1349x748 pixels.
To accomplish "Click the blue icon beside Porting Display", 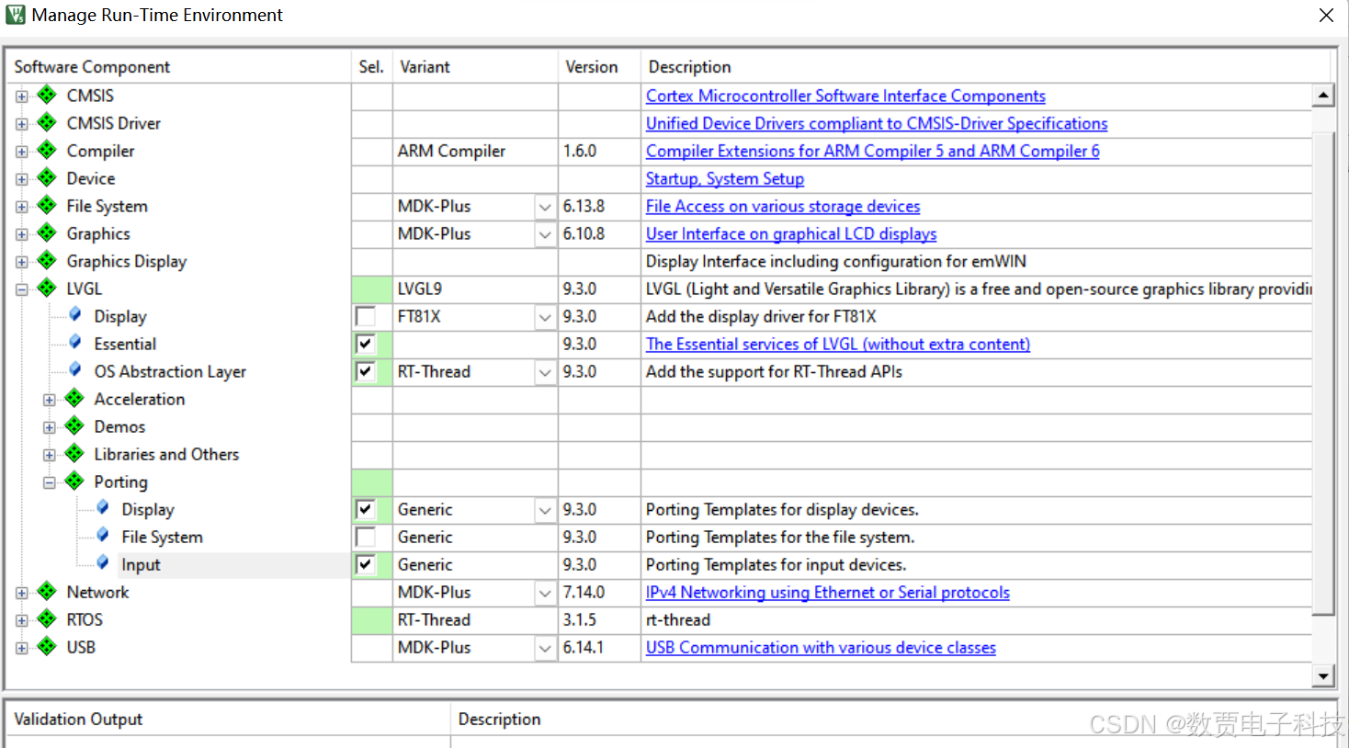I will click(x=103, y=507).
